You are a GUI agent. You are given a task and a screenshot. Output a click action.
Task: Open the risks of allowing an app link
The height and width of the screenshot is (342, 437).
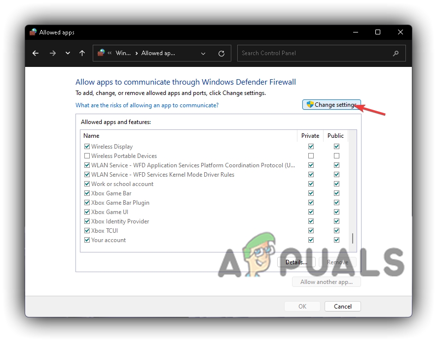(x=147, y=105)
